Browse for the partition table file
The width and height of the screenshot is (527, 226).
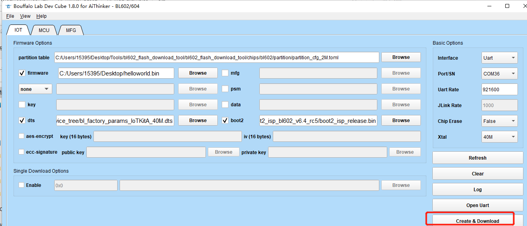point(401,57)
